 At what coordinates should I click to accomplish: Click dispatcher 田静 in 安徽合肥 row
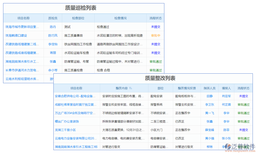[x=209, y=96]
